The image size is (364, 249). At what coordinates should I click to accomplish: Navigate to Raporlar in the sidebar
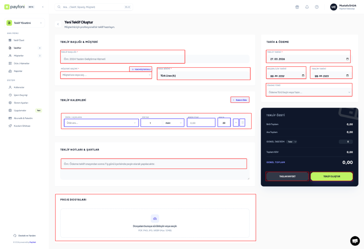(x=18, y=71)
